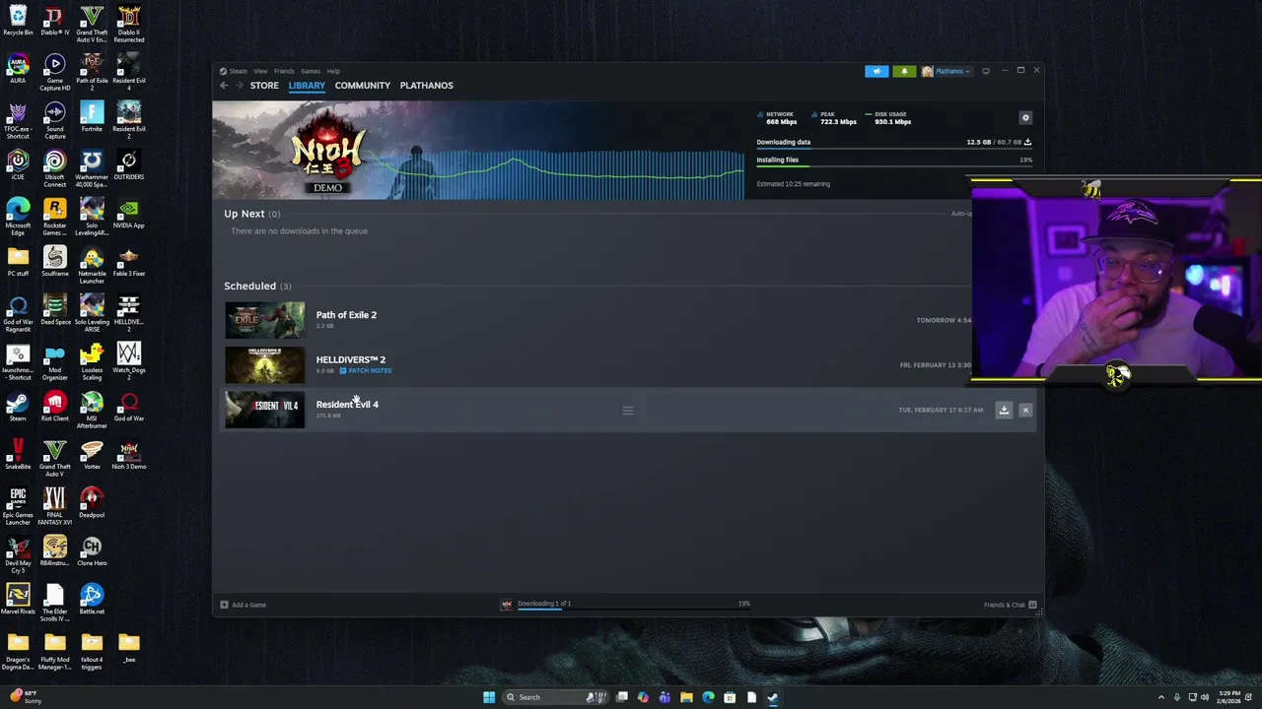Switch Steam to Big Picture mode

pyautogui.click(x=985, y=71)
